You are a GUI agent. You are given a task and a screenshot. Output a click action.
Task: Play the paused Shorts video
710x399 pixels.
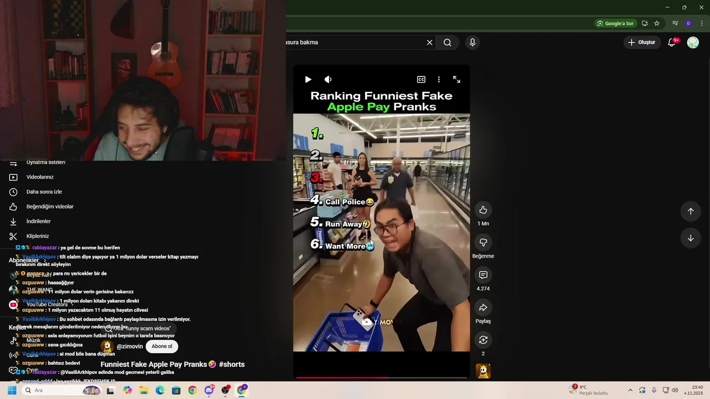308,79
